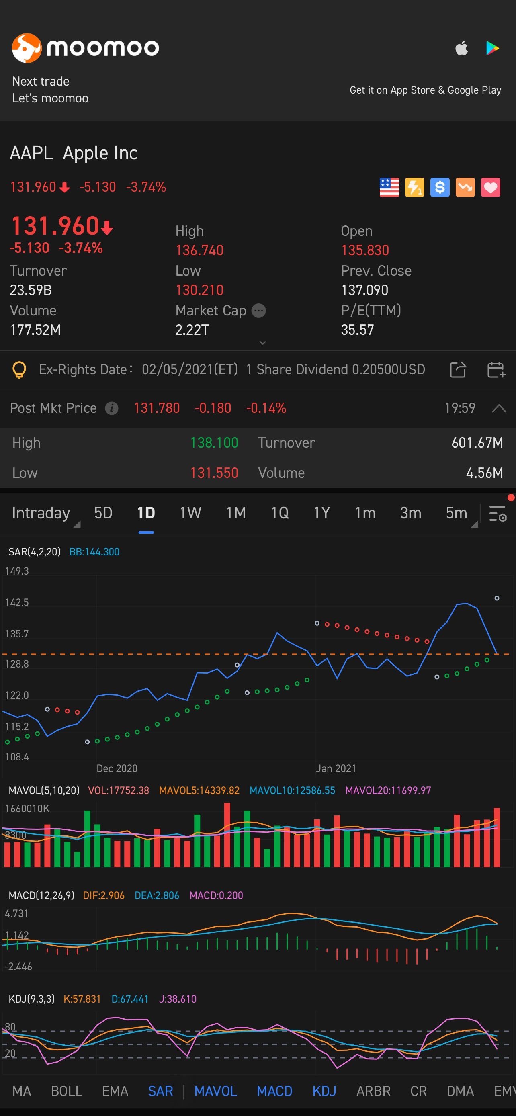Tap the post market High 138.100
Image resolution: width=516 pixels, height=1116 pixels.
pos(214,443)
